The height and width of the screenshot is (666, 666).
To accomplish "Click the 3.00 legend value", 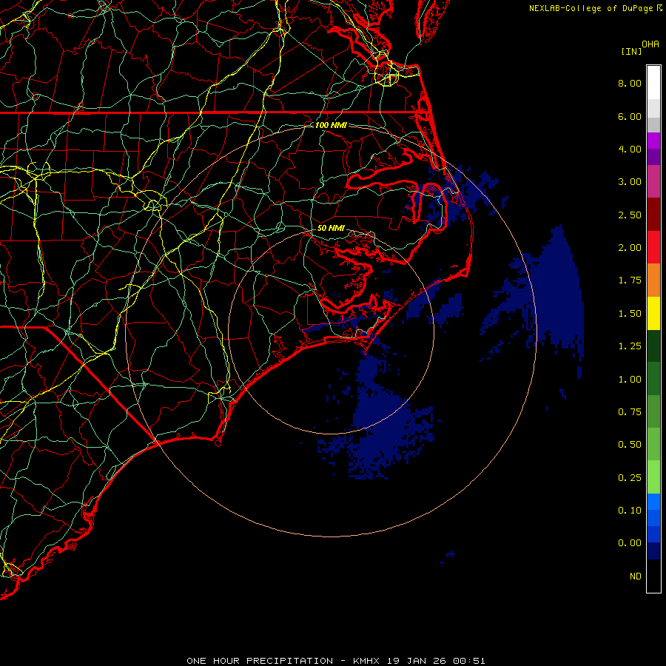I will click(630, 182).
